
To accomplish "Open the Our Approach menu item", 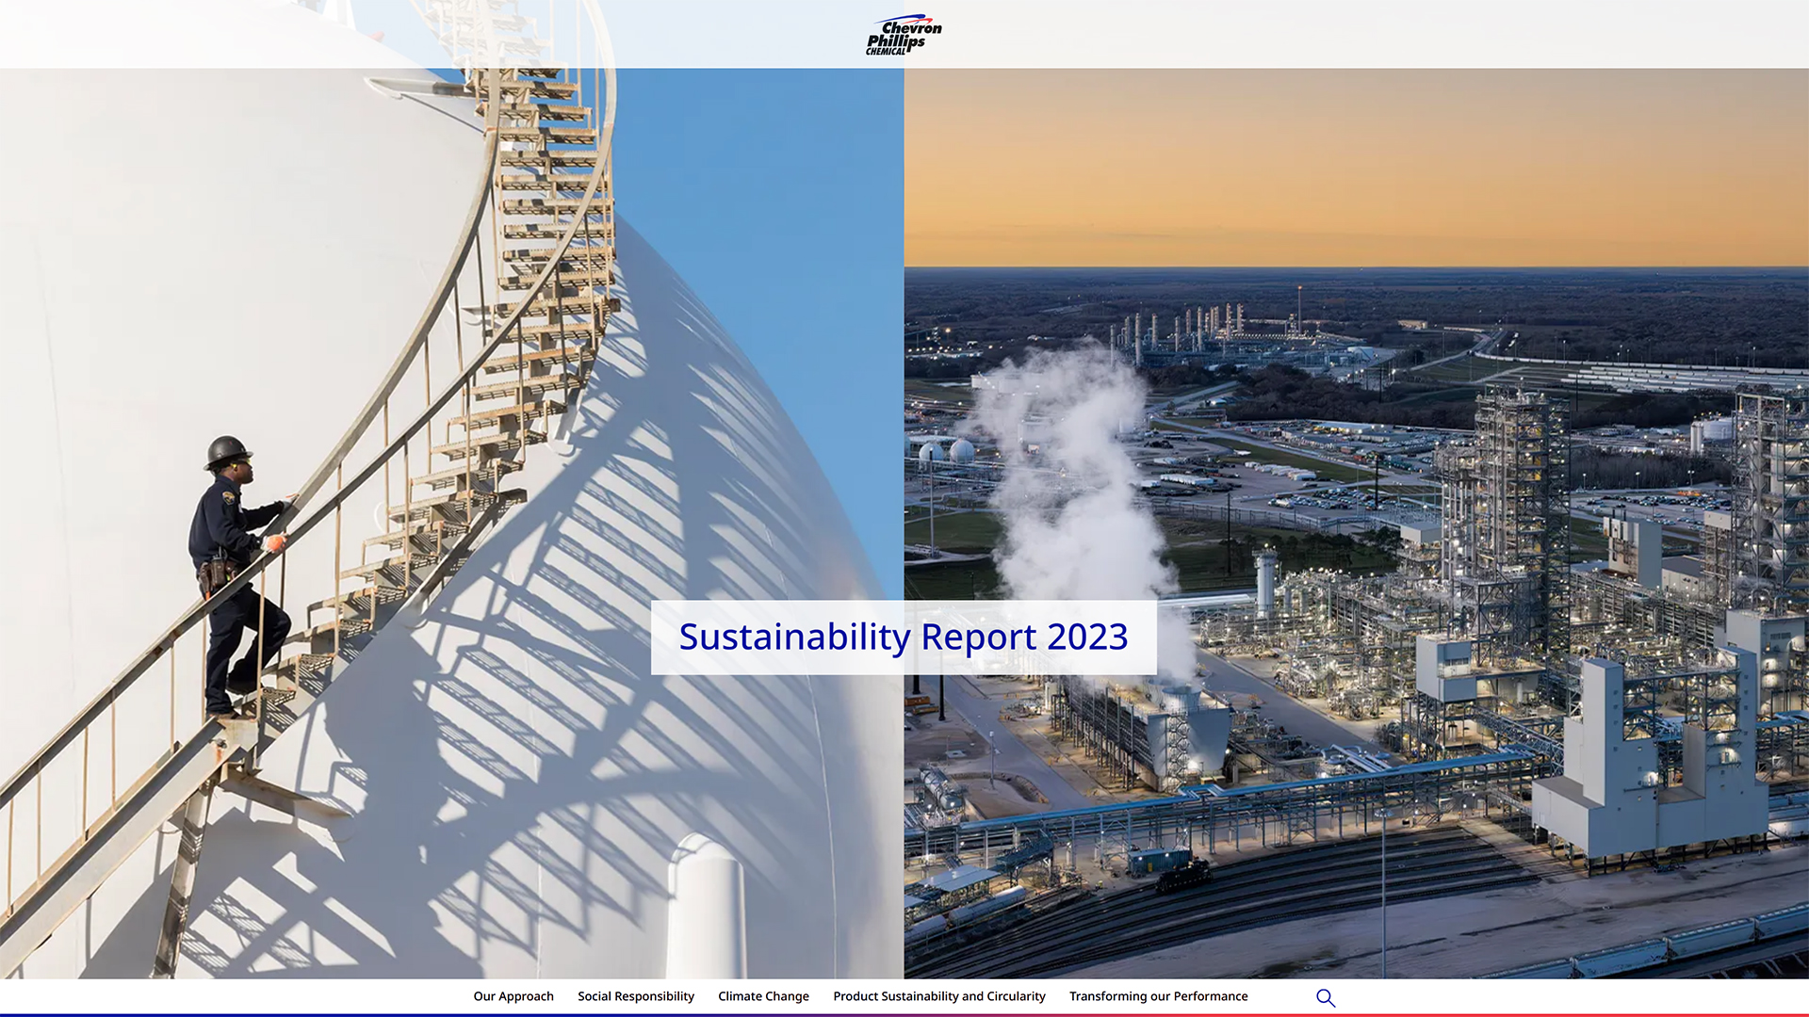I will click(513, 996).
